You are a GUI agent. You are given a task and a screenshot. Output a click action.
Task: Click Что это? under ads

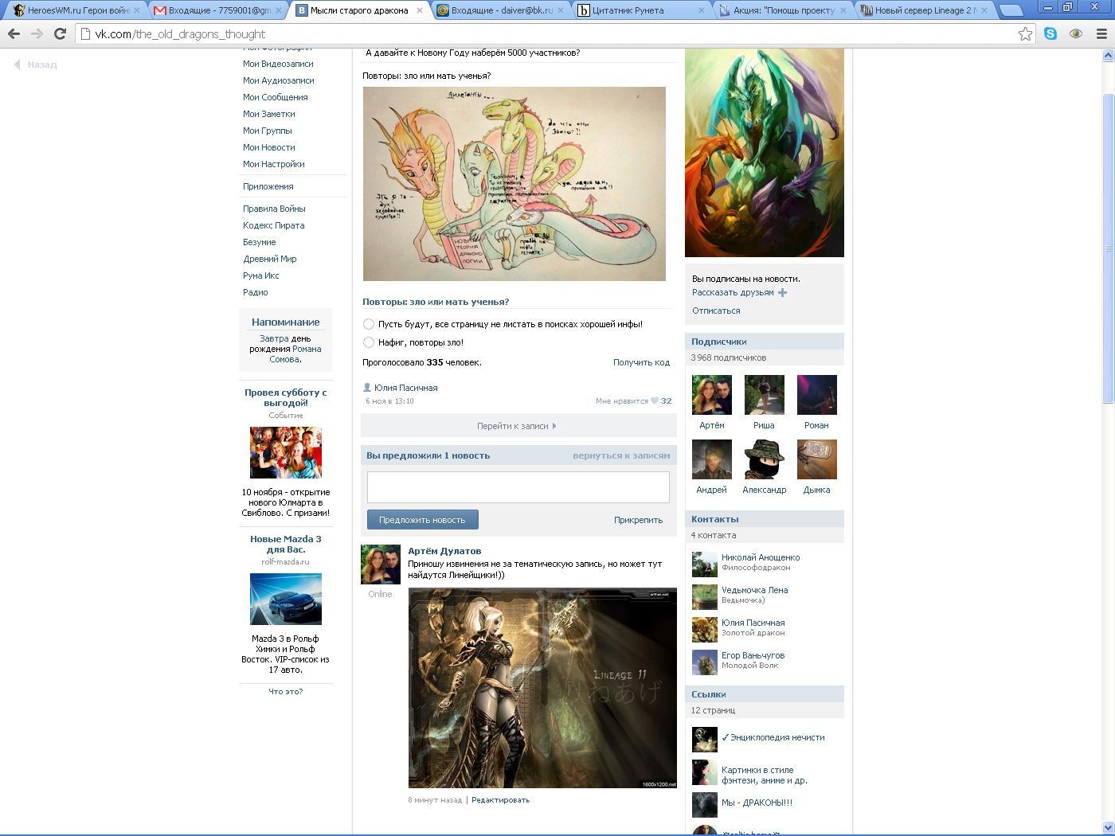(285, 691)
